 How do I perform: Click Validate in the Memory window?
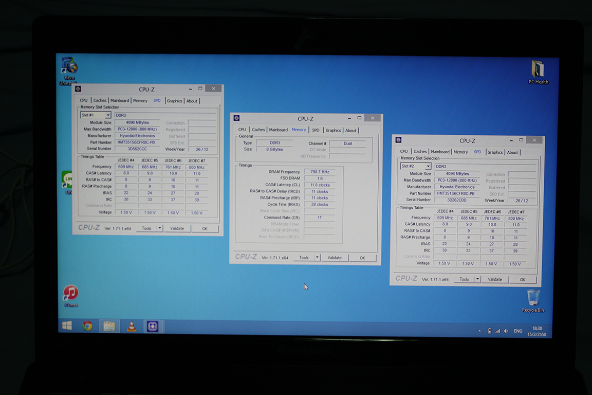pyautogui.click(x=335, y=257)
